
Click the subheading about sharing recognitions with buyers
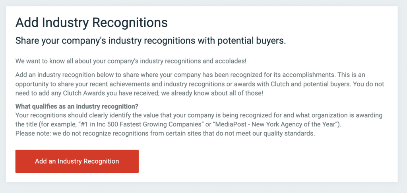coord(151,40)
